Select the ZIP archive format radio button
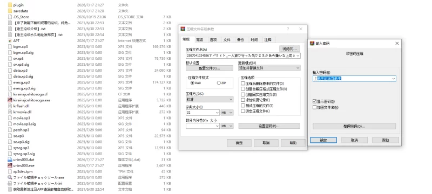Screen dimensions: 432x194 tap(219, 82)
